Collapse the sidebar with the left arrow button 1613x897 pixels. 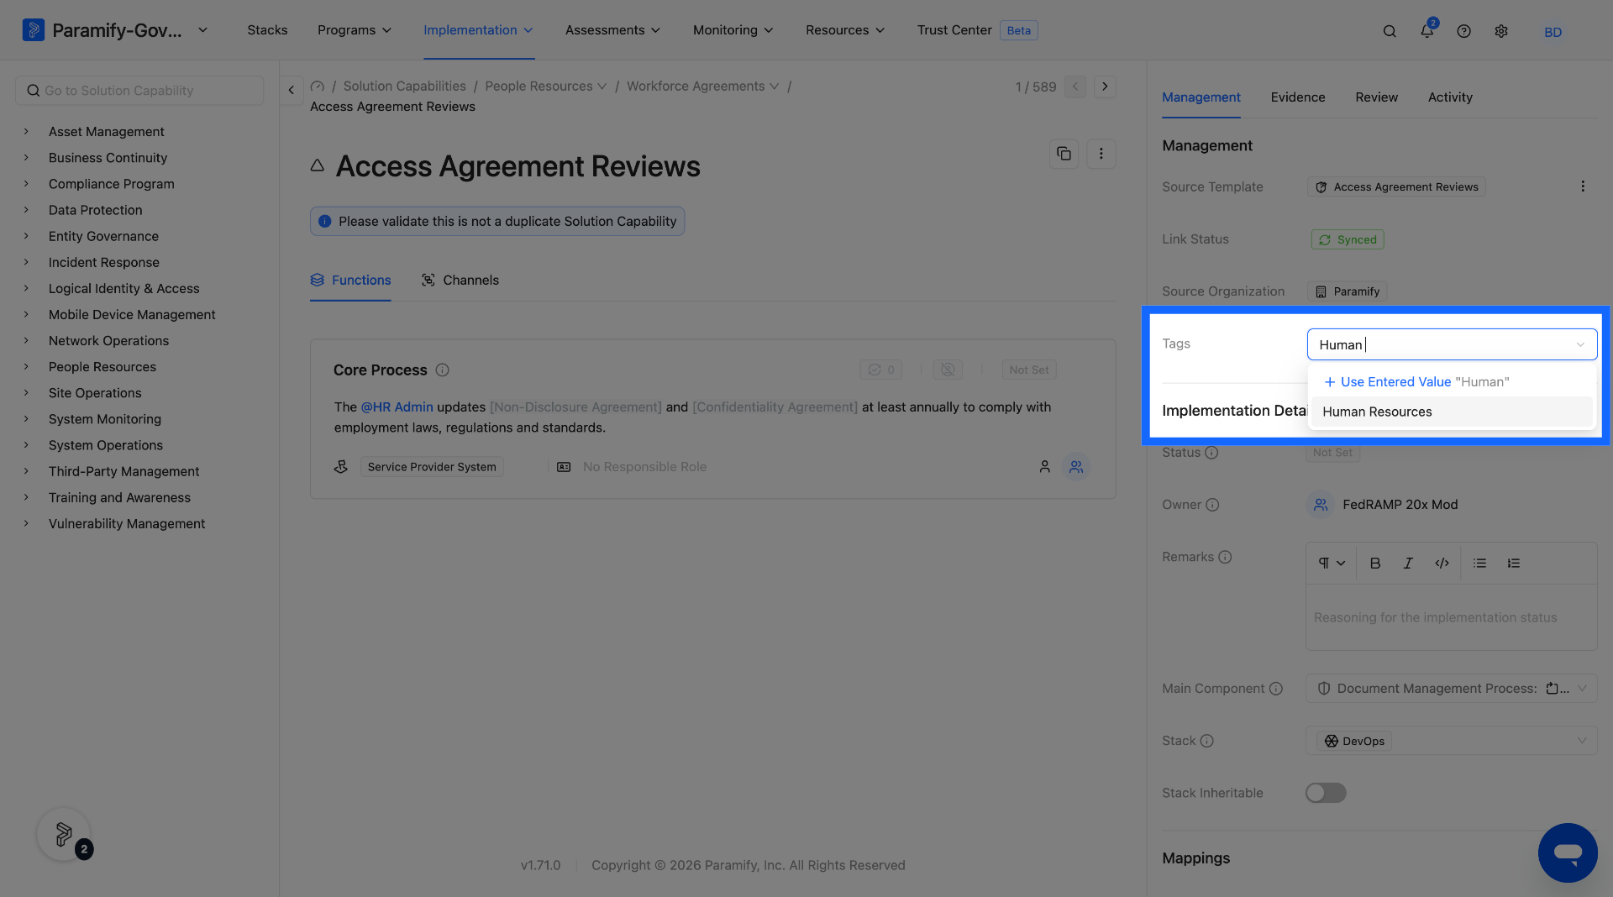point(291,90)
